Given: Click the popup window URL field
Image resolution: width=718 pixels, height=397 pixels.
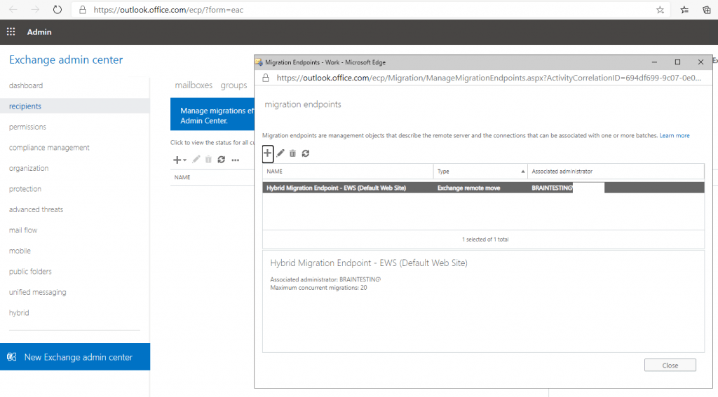Looking at the screenshot, I should pos(489,78).
